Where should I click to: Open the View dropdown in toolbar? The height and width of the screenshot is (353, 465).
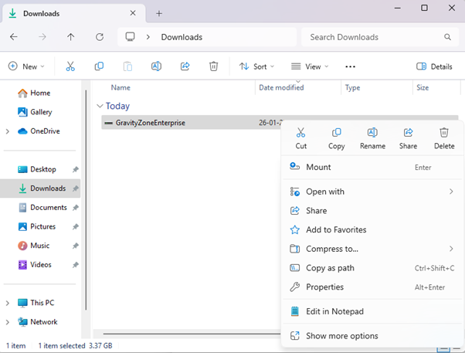pos(309,66)
